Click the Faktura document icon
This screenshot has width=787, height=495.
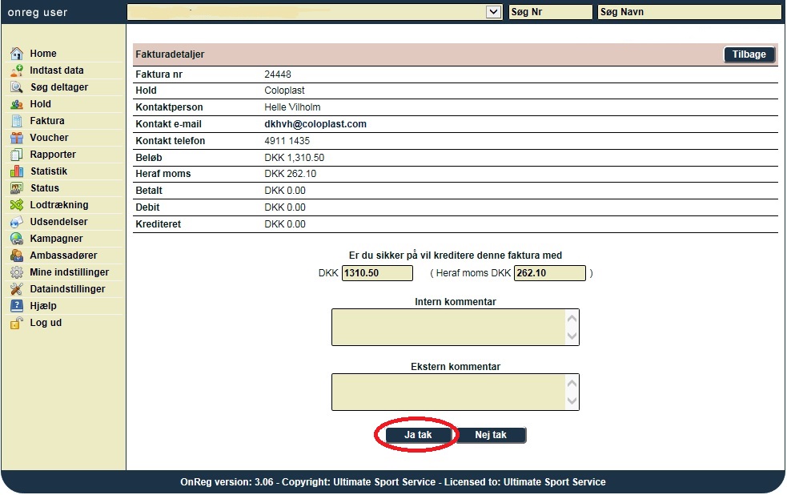pyautogui.click(x=17, y=120)
